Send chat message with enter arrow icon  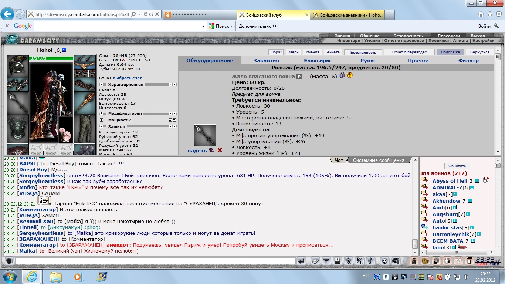pyautogui.click(x=301, y=261)
